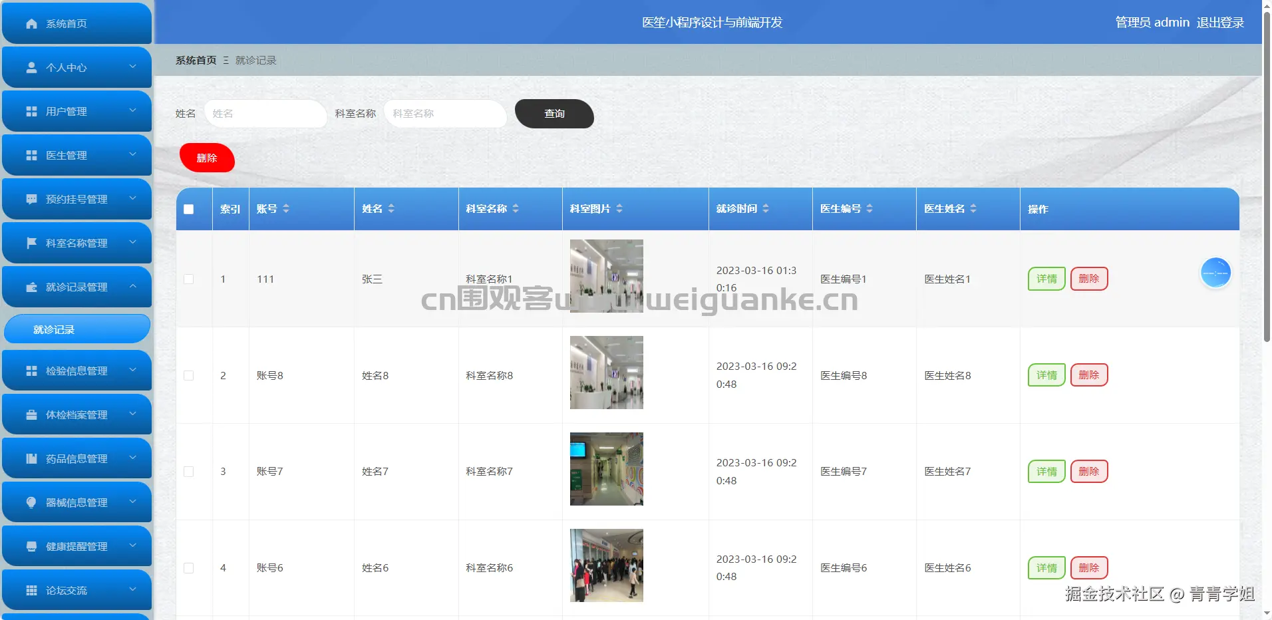Open the 个人中心 menu label
This screenshot has width=1272, height=620.
67,68
